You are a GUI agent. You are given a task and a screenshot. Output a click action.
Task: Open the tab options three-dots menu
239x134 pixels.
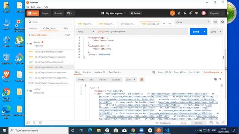[169, 24]
